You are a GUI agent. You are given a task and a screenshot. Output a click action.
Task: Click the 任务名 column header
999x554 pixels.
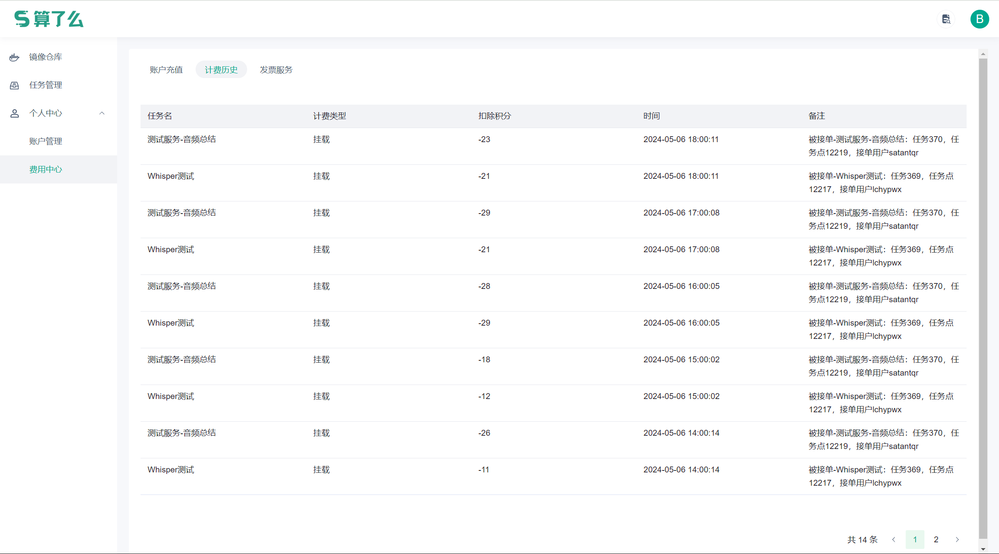tap(159, 116)
